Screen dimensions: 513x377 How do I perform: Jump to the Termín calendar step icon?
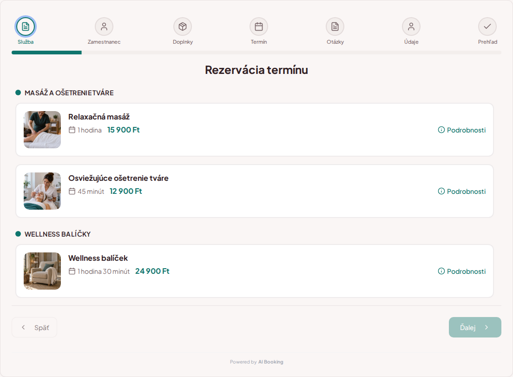point(259,26)
